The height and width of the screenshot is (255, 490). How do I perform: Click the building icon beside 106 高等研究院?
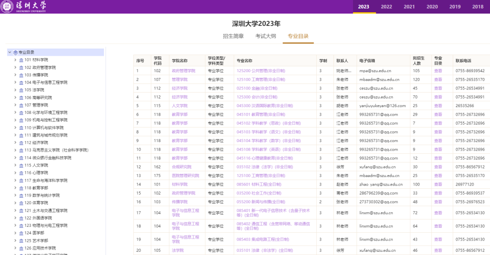[x=21, y=98]
